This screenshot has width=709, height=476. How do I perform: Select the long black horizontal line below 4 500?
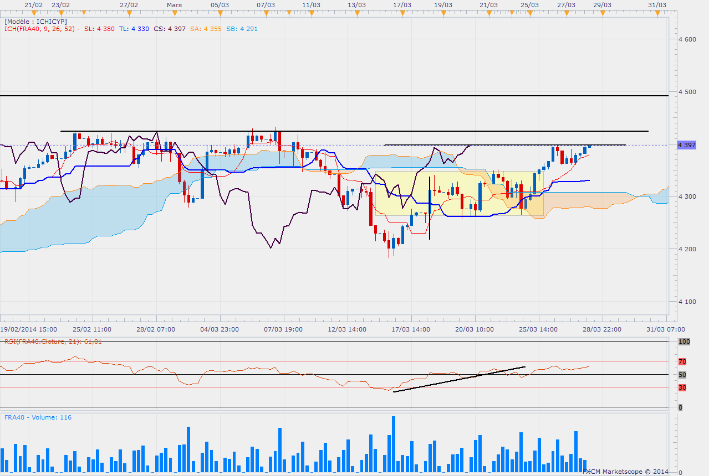coord(334,96)
